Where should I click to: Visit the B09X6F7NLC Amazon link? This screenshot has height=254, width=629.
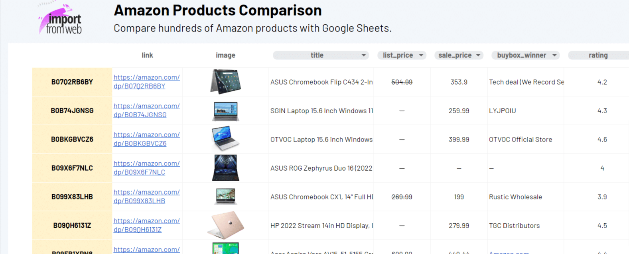pos(147,168)
